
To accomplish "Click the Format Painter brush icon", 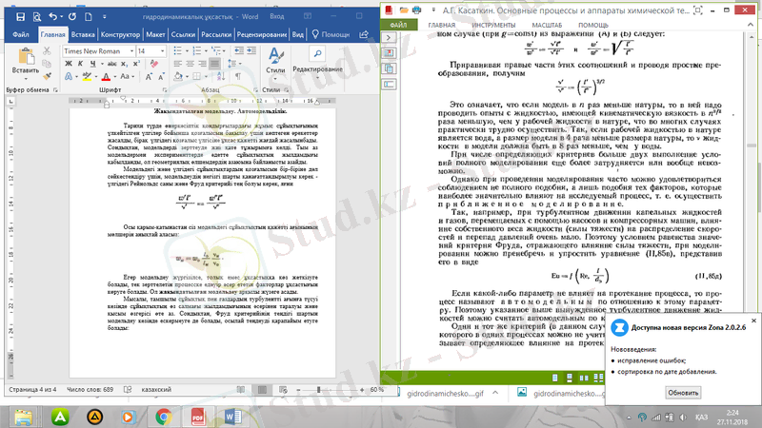I will (48, 77).
